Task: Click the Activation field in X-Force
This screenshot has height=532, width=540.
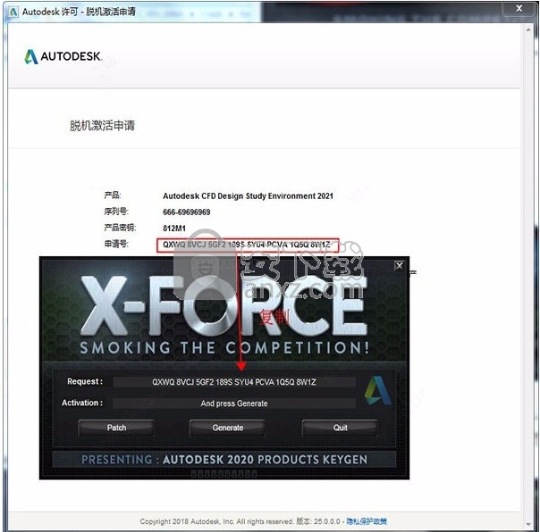Action: pyautogui.click(x=234, y=403)
